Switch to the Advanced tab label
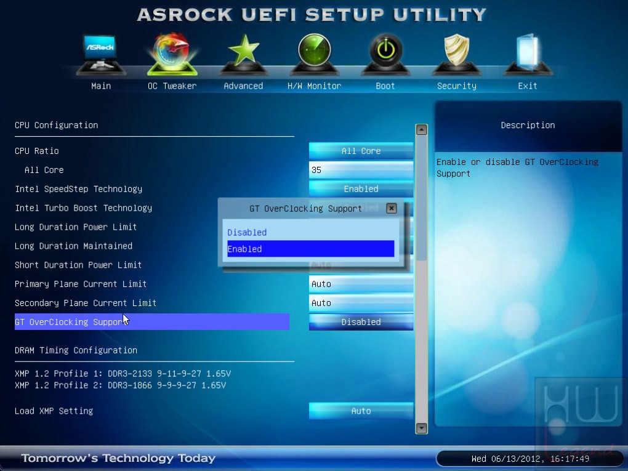The height and width of the screenshot is (471, 628). tap(244, 86)
